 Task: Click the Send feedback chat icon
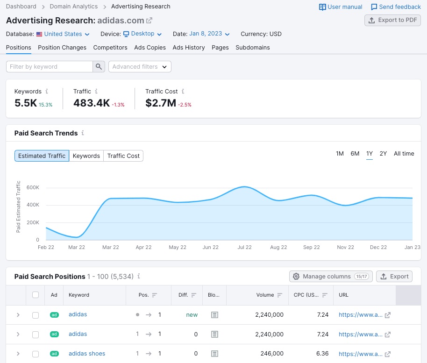374,7
